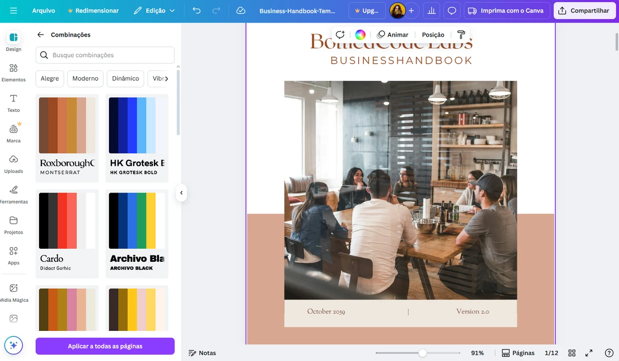Open the 91% zoom level menu
Viewport: 619px width, 361px height.
pos(478,353)
